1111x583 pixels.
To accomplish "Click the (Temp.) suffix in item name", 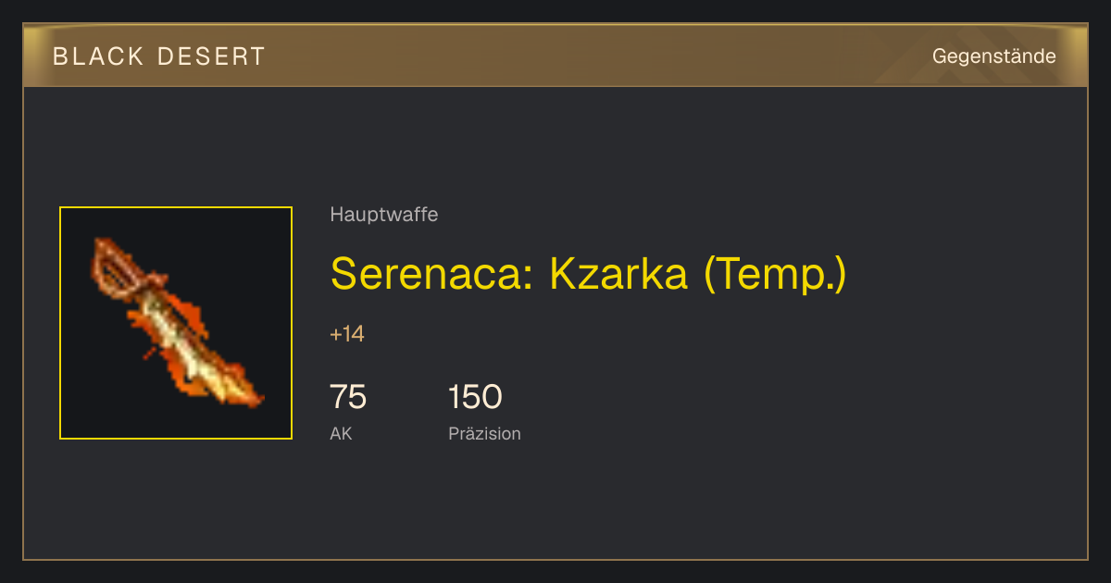I will coord(775,274).
